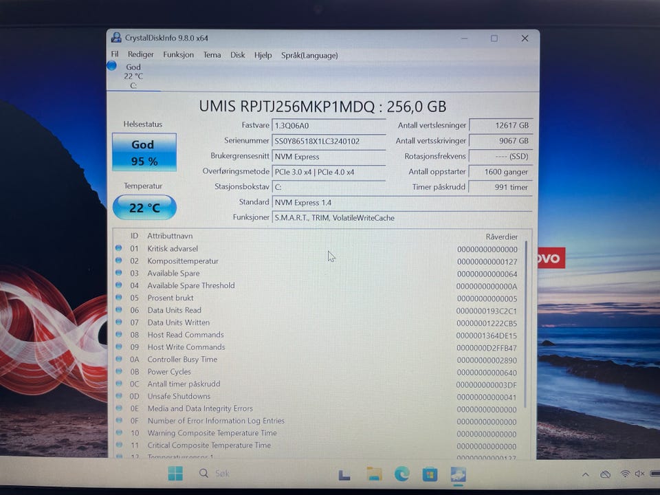Click the Rotasjonsfrekvens value (SSD)
Screen dimensions: 660x495
(501, 156)
